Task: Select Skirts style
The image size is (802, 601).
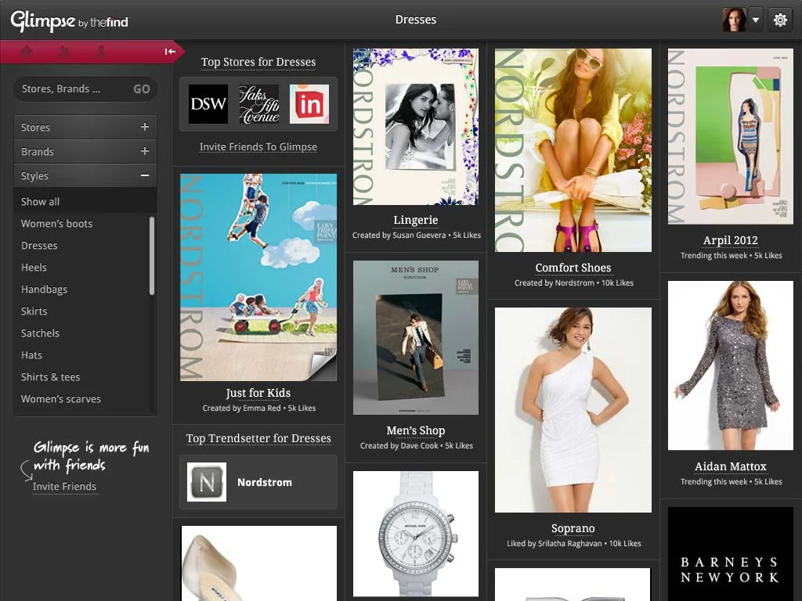Action: [x=34, y=311]
